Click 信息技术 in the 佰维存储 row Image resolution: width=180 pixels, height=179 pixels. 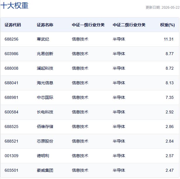[80, 127]
